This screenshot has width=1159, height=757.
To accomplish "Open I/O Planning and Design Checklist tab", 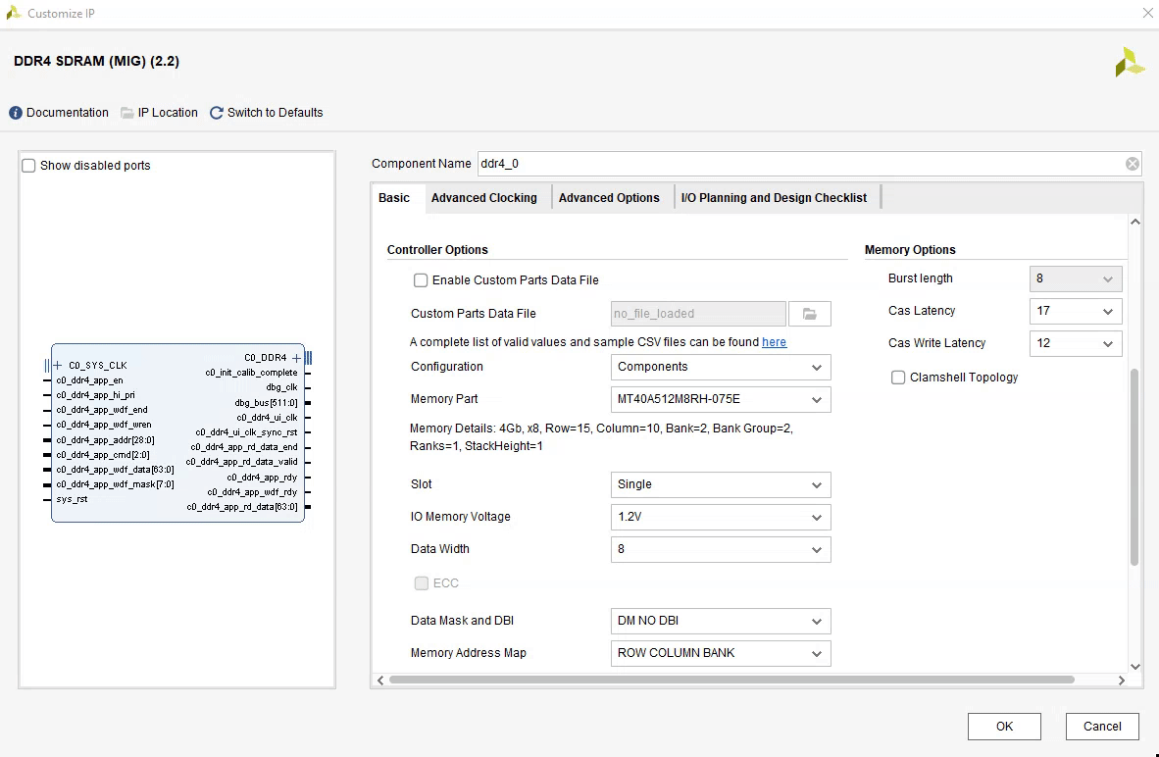I will pyautogui.click(x=774, y=198).
